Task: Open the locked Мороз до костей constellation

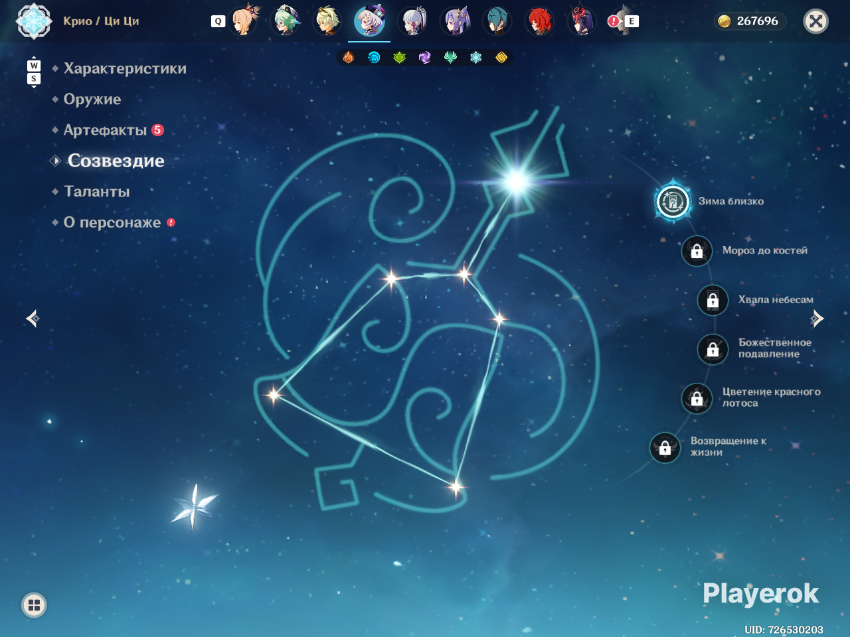Action: point(697,251)
